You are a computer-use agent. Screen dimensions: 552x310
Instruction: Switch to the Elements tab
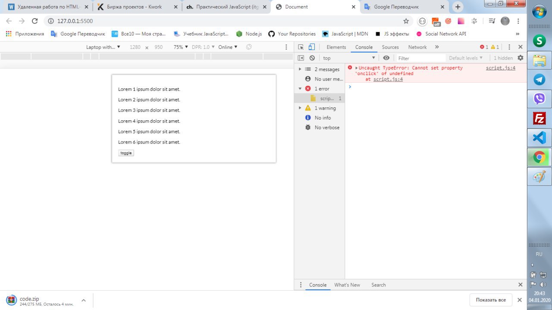(336, 47)
